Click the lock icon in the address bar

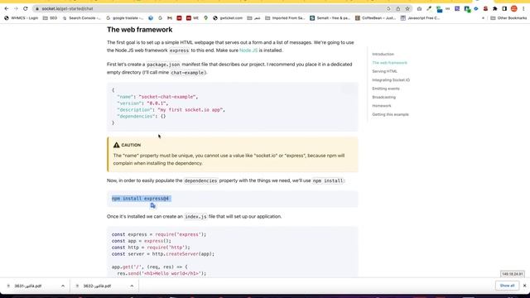click(37, 8)
